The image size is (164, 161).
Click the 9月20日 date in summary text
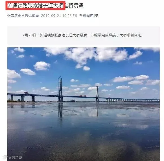pos(29,35)
